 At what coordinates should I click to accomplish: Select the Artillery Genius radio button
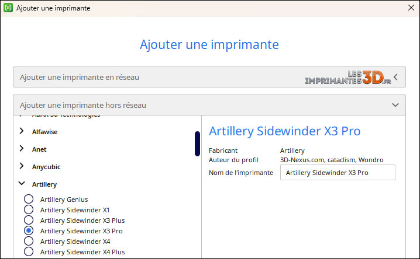[x=29, y=199]
